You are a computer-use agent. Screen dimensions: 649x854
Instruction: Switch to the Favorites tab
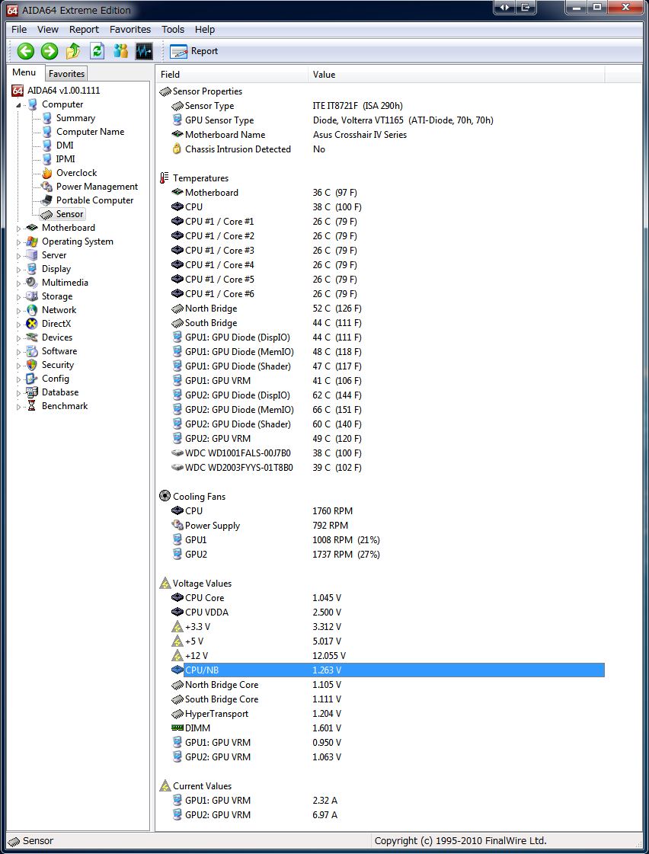(66, 74)
